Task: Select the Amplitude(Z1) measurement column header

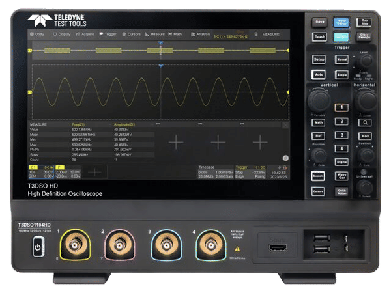Action: pyautogui.click(x=124, y=124)
